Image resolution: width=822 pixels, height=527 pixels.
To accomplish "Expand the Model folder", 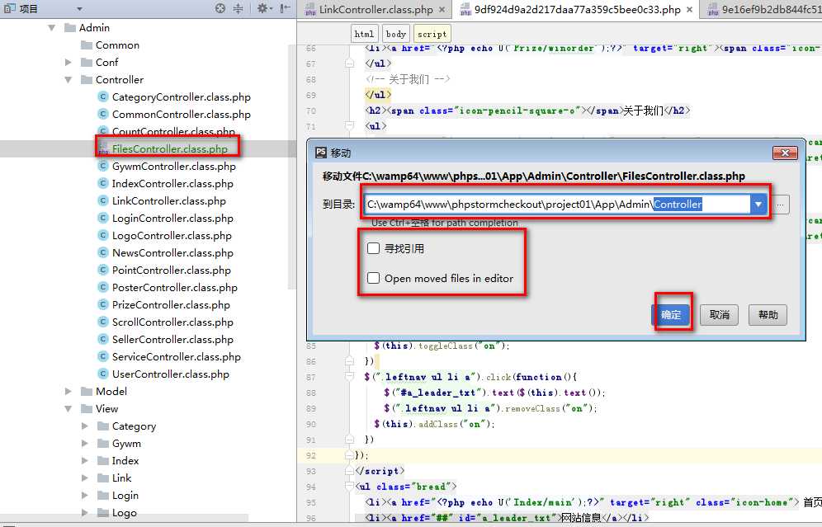I will (68, 391).
